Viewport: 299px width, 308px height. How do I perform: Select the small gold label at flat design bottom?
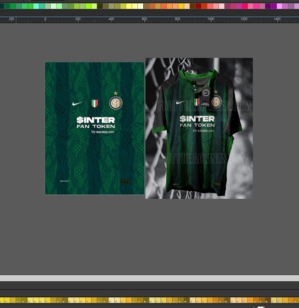coord(125,181)
